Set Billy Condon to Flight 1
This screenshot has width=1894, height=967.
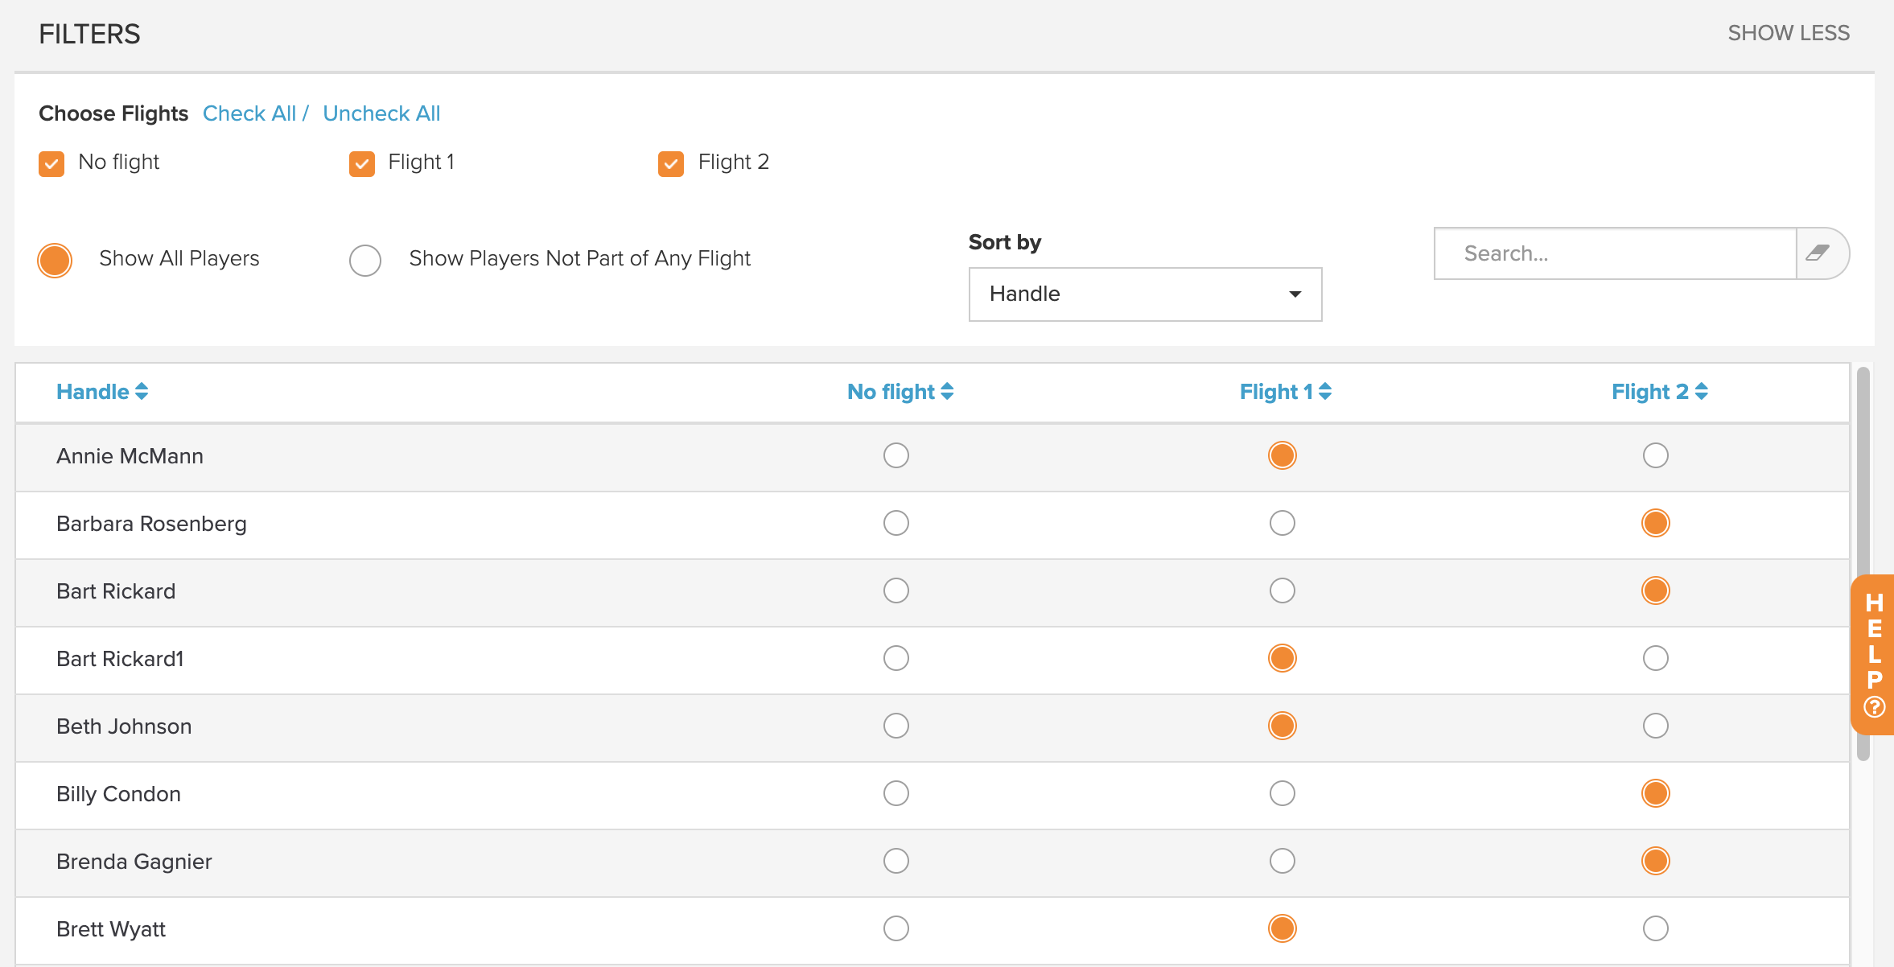coord(1283,793)
